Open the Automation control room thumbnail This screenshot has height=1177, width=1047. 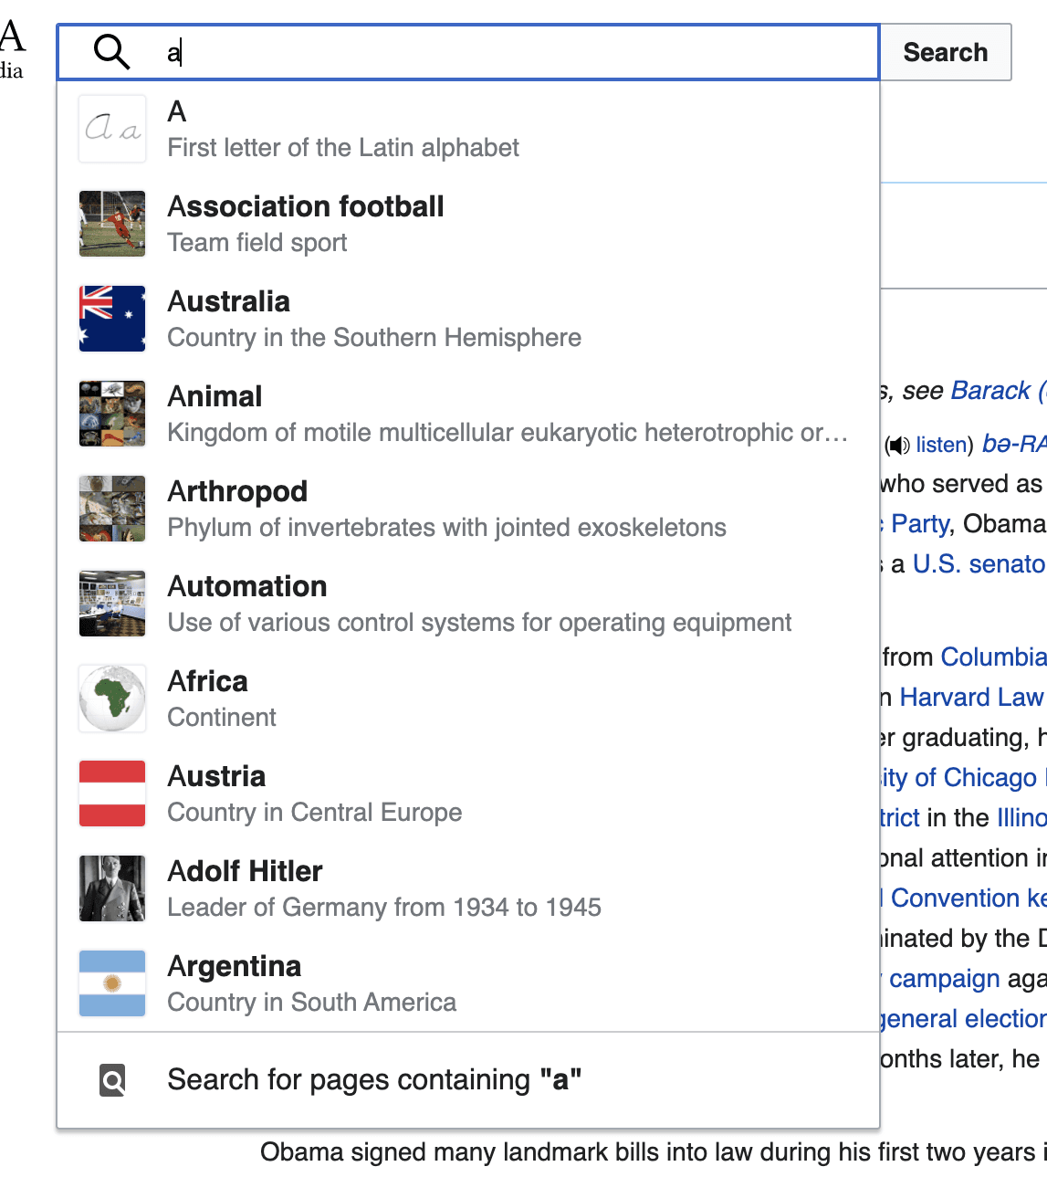(x=112, y=604)
